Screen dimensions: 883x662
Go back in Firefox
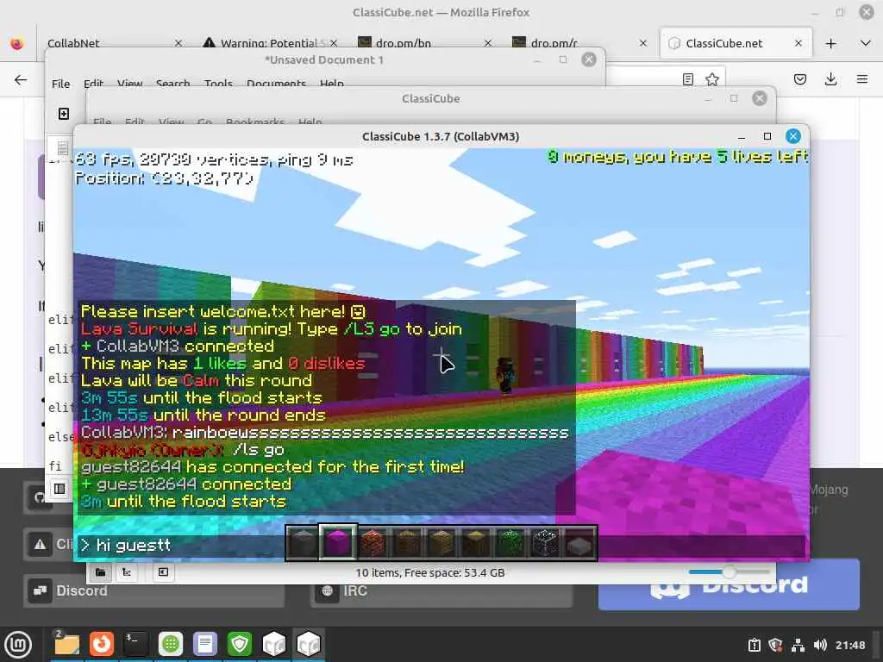[21, 79]
